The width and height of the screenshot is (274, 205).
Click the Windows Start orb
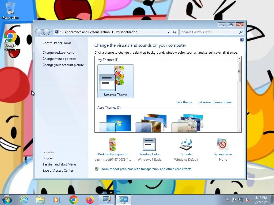tap(7, 200)
